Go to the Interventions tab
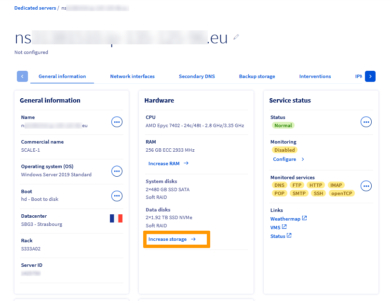391x301 pixels. (x=315, y=77)
